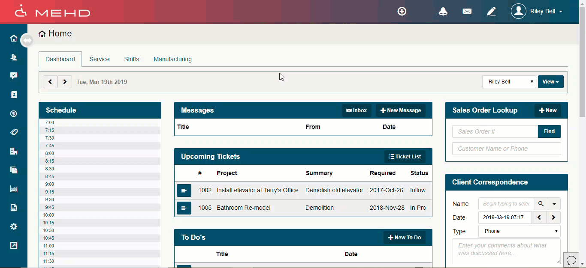Open the checked speech-bubble icon in sidebar

[14, 76]
